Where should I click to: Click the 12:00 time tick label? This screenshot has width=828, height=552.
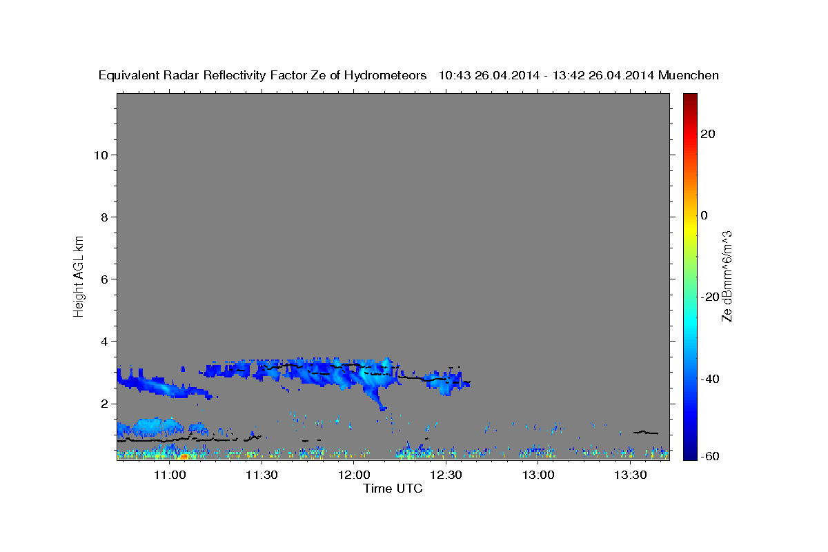click(353, 475)
